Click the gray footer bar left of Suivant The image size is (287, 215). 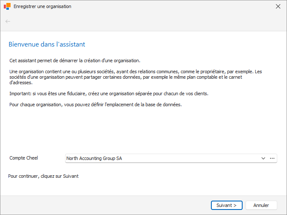pos(105,205)
